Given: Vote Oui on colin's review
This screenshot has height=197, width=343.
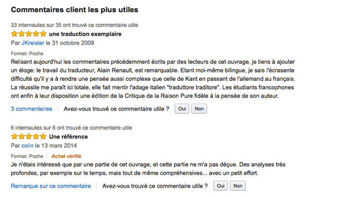Looking at the screenshot, I should pyautogui.click(x=220, y=186).
